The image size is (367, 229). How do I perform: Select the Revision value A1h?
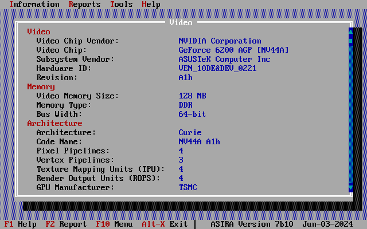point(185,78)
